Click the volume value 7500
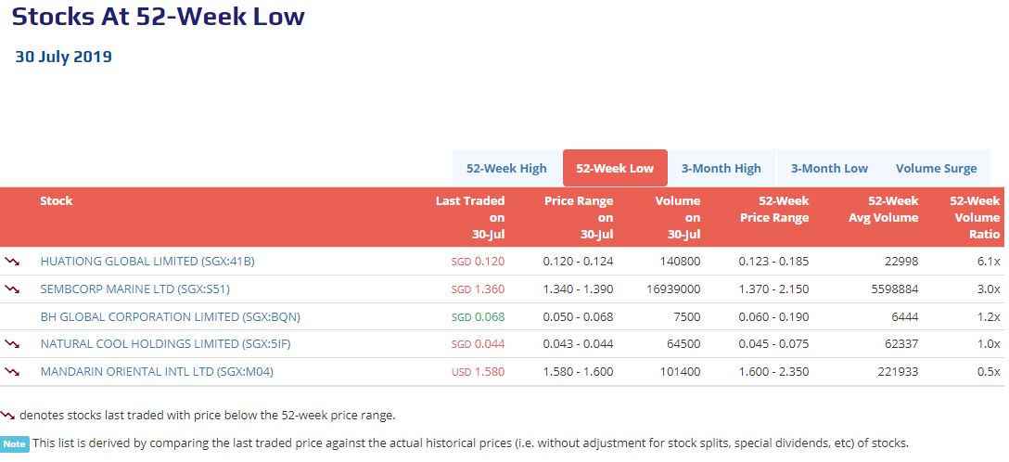The width and height of the screenshot is (1009, 462). tap(687, 316)
